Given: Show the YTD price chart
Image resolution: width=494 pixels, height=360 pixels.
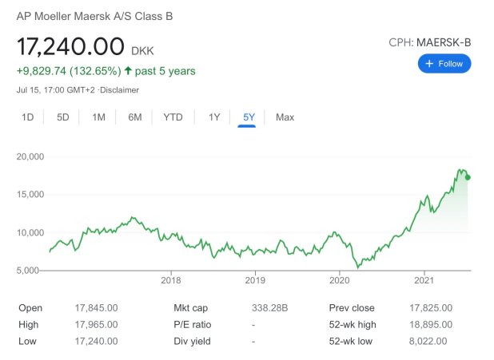Looking at the screenshot, I should 173,117.
